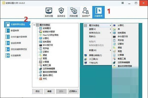This screenshot has width=148, height=98.
Task: Open IE右键菜单 in the sidebar
Action: click(17, 55)
